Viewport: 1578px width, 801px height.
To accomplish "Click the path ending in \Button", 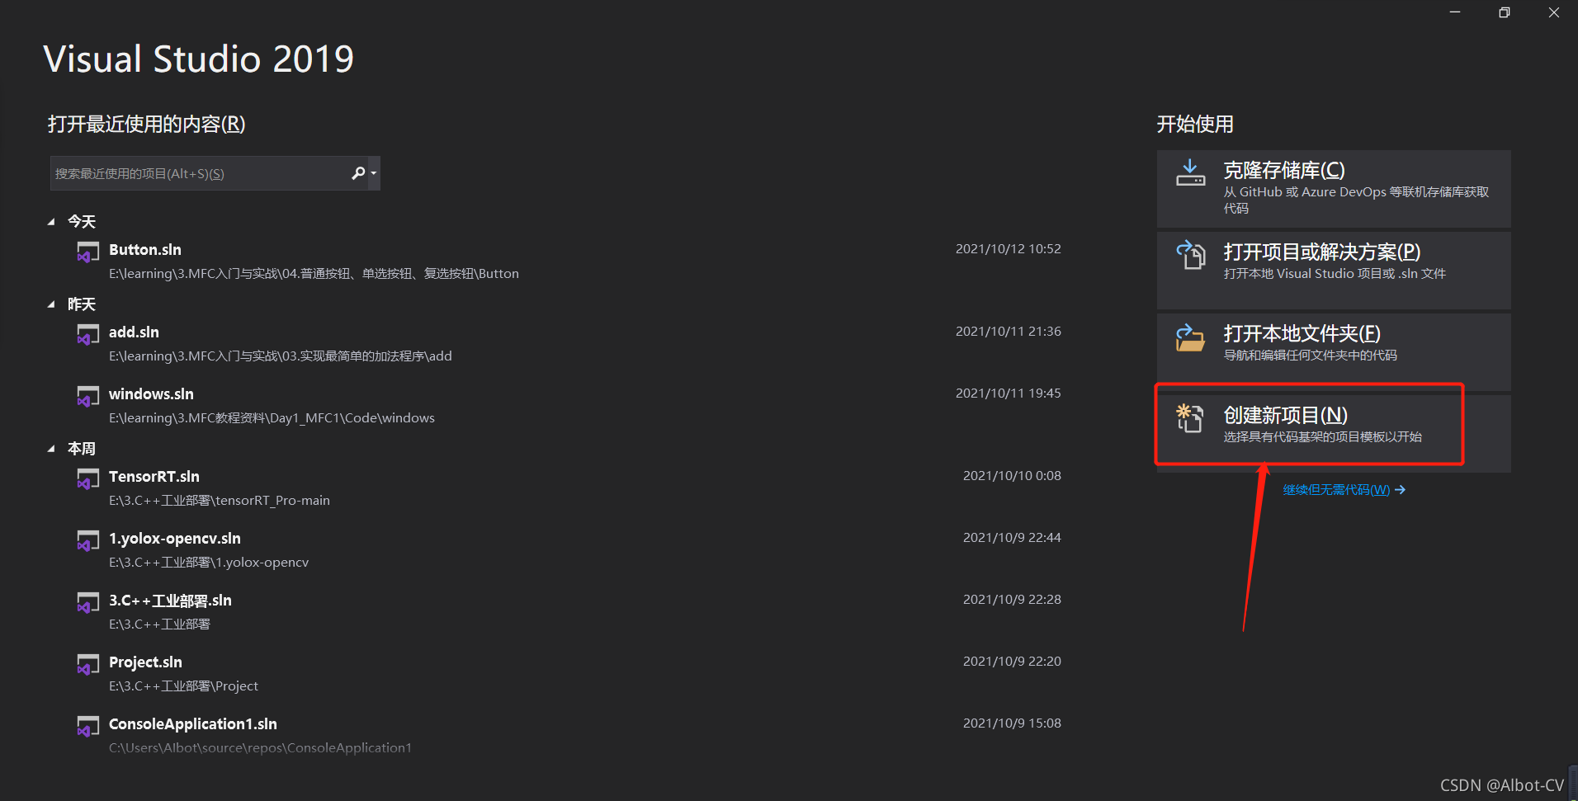I will [314, 274].
